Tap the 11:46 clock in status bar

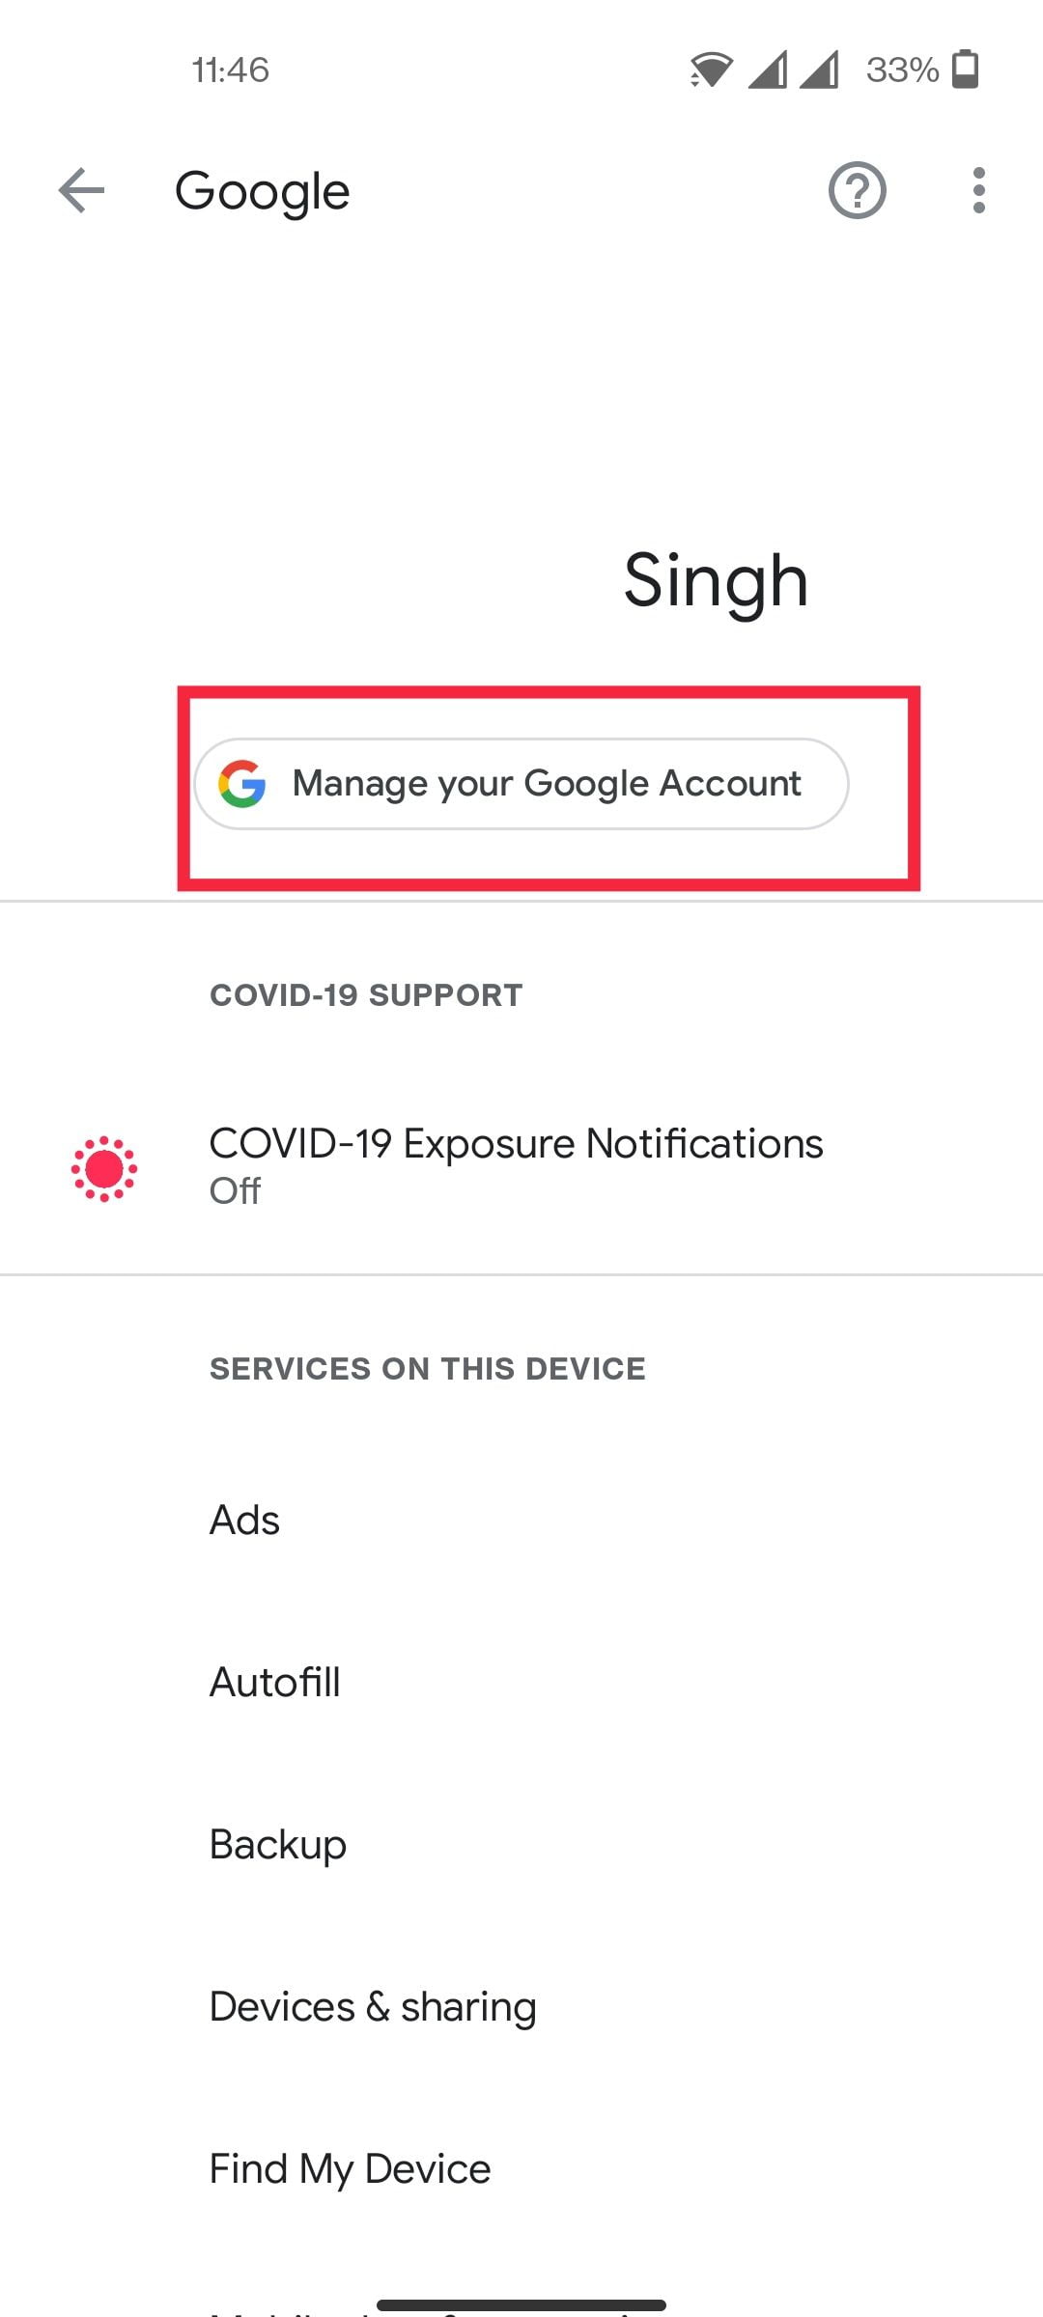(x=230, y=70)
